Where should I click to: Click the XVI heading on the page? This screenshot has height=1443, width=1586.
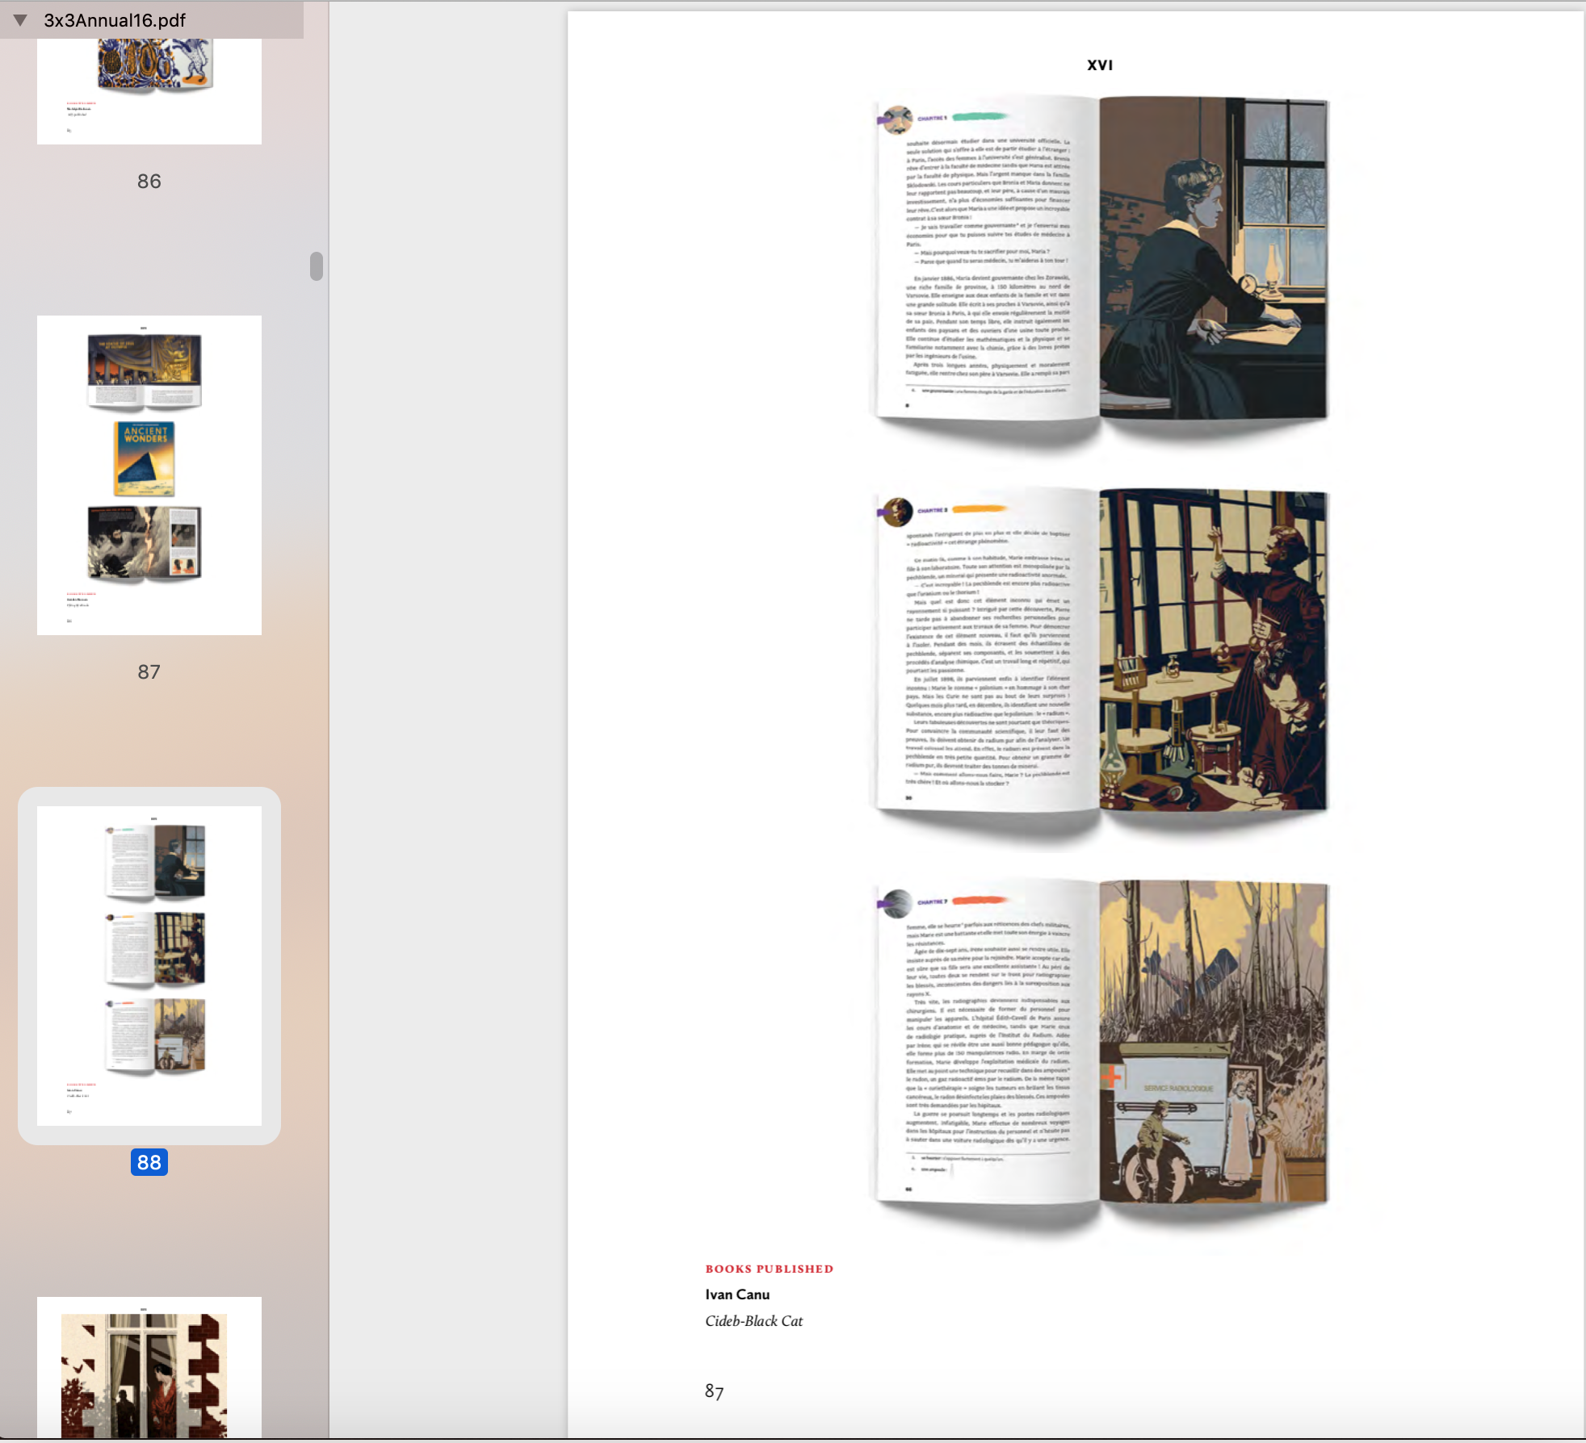[1100, 65]
